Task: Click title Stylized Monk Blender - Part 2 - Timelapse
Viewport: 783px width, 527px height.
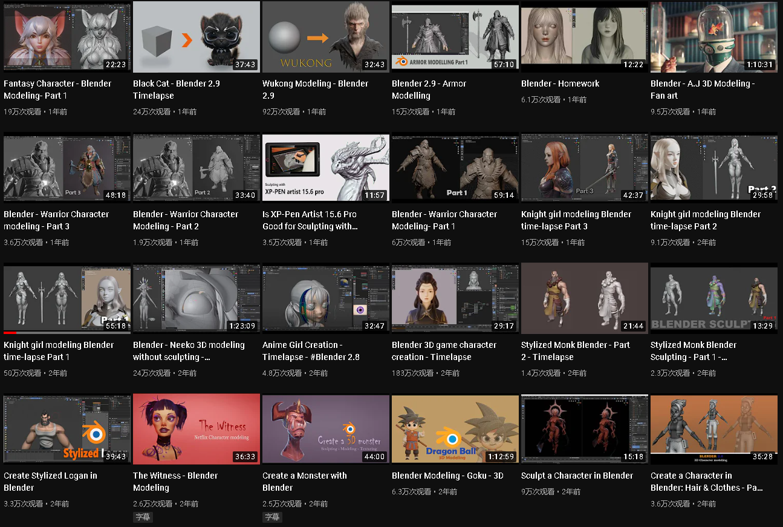Action: [x=576, y=351]
